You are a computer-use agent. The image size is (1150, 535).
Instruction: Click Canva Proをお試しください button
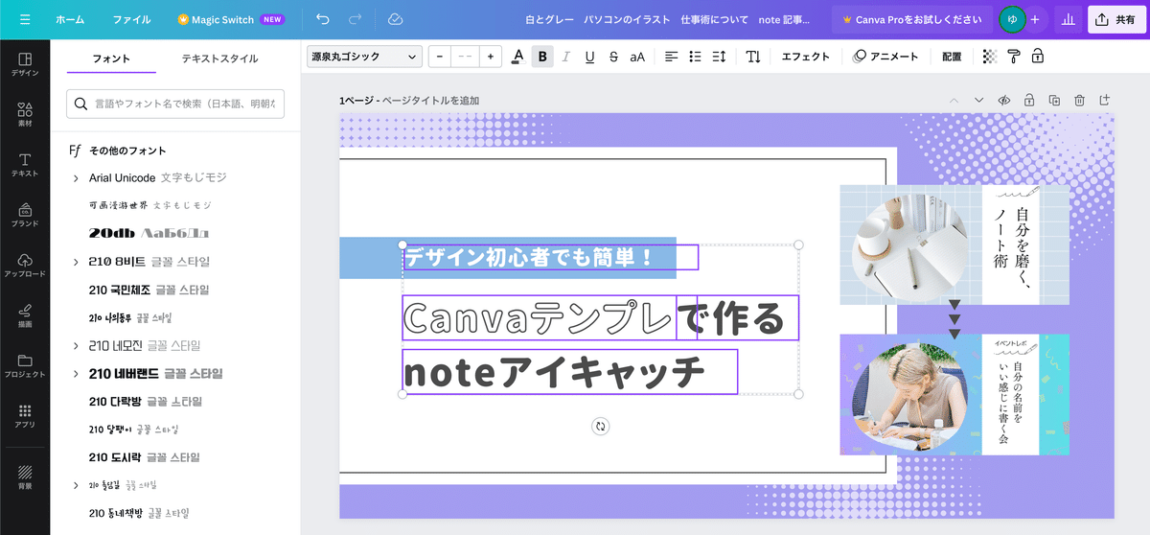pyautogui.click(x=911, y=19)
